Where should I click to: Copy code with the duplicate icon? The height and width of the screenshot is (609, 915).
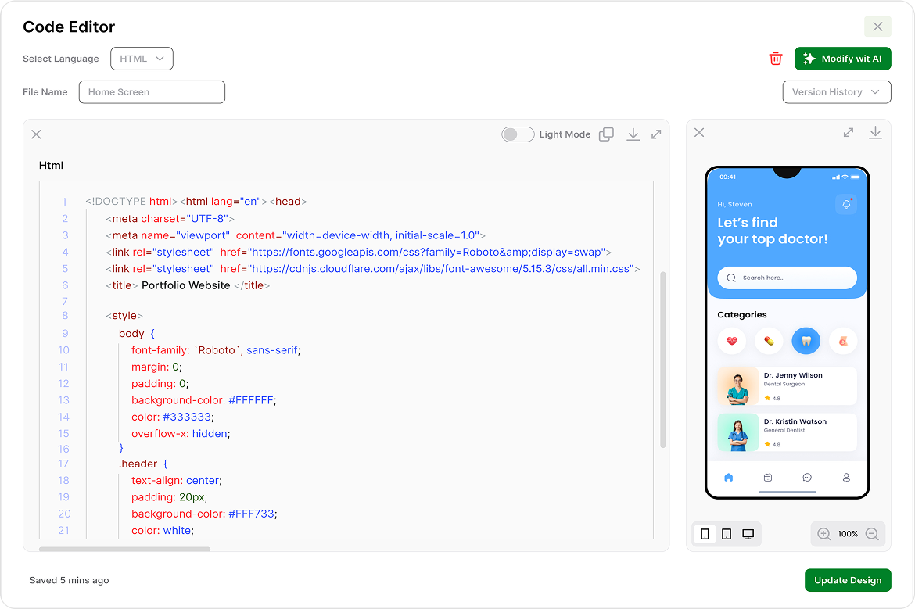tap(606, 134)
